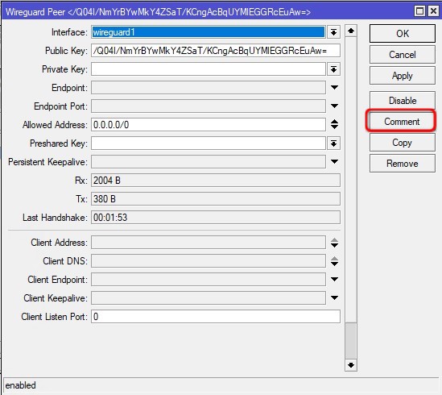The image size is (442, 395).
Task: Click the Allowed Address up/down arrows
Action: point(334,124)
